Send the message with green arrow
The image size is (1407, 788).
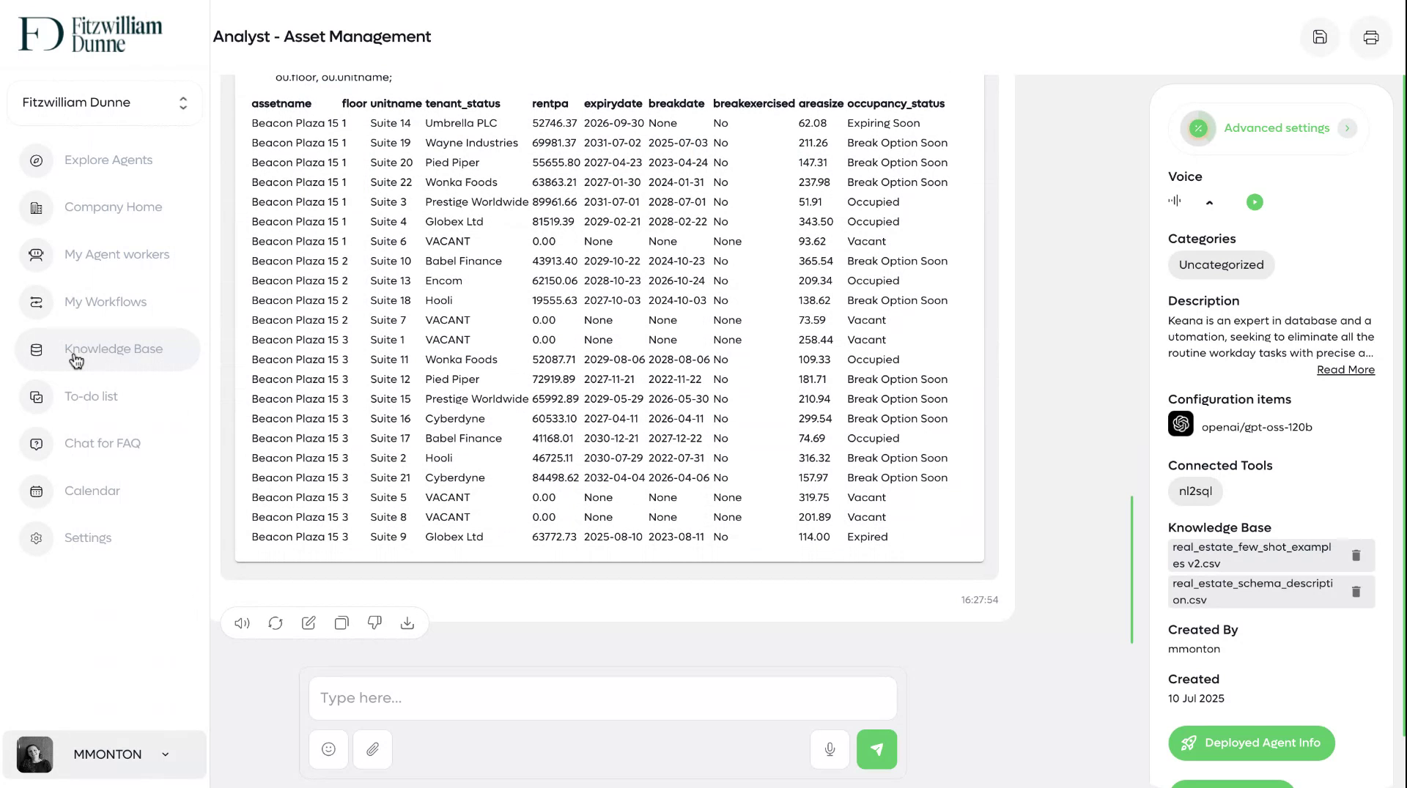876,749
